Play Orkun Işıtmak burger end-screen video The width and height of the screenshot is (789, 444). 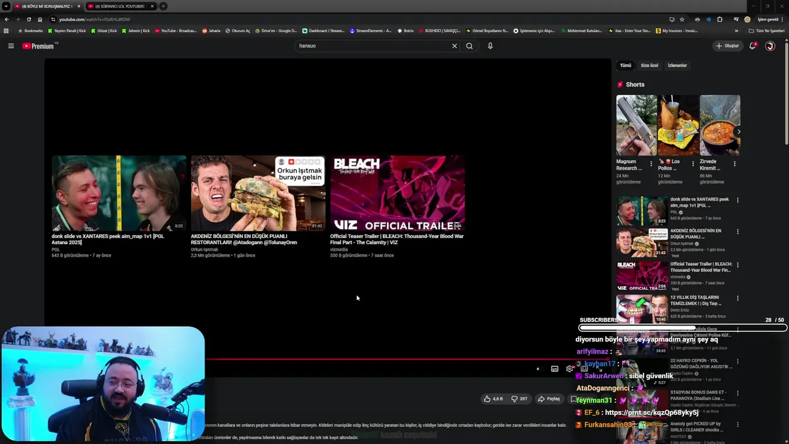coord(258,193)
